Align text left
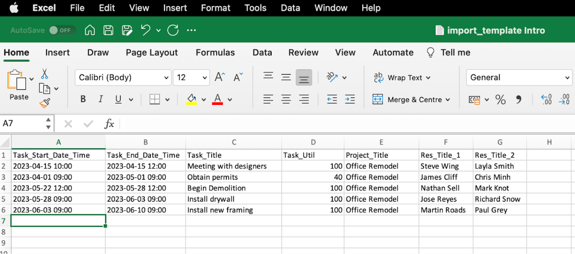The width and height of the screenshot is (575, 254). point(268,100)
